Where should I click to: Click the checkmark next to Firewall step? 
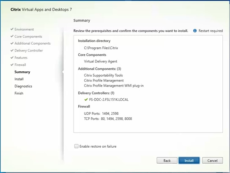pyautogui.click(x=12, y=65)
